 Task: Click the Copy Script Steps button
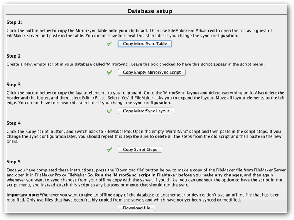click(x=140, y=150)
